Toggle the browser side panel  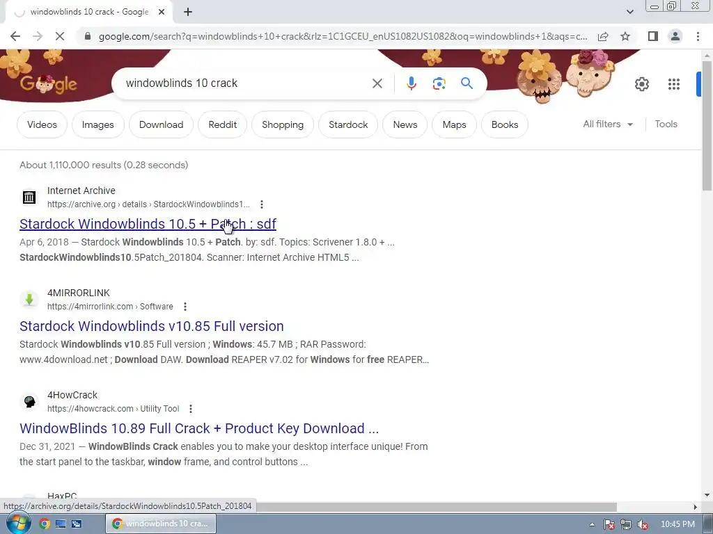[x=653, y=36]
